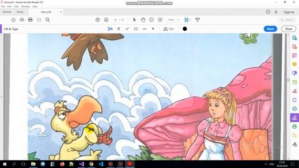The height and width of the screenshot is (168, 299).
Task: Add the file to starred with the star icon
Action: pyautogui.click(x=13, y=20)
